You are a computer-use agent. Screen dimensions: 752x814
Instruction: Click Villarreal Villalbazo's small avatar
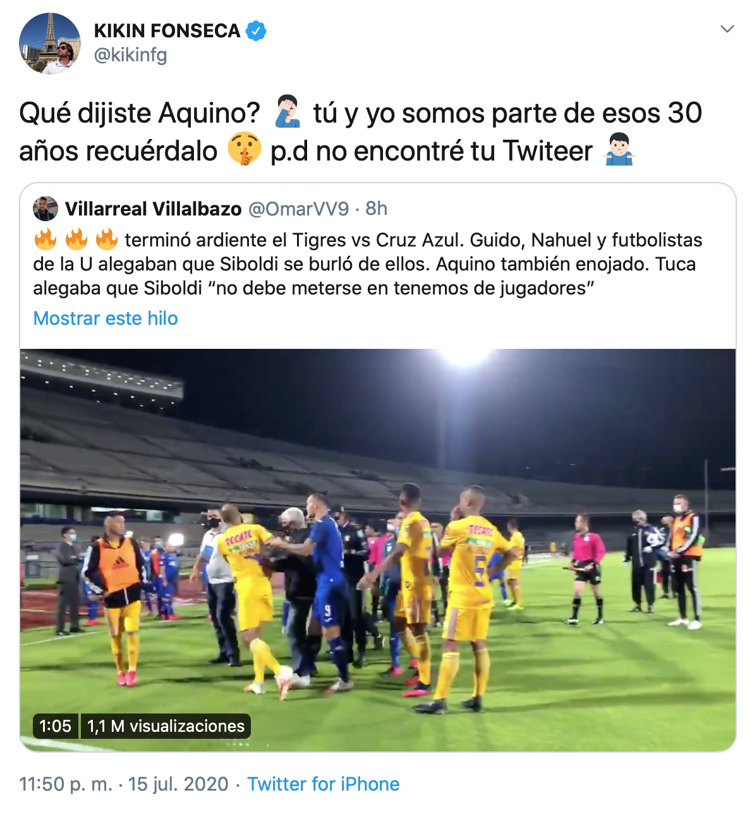coord(45,209)
